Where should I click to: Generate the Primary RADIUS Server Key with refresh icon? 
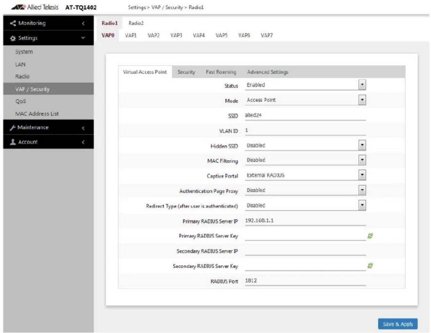point(370,236)
